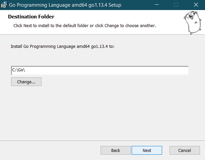Image resolution: width=205 pixels, height=160 pixels.
Task: Open the Change... folder browser
Action: (x=26, y=82)
